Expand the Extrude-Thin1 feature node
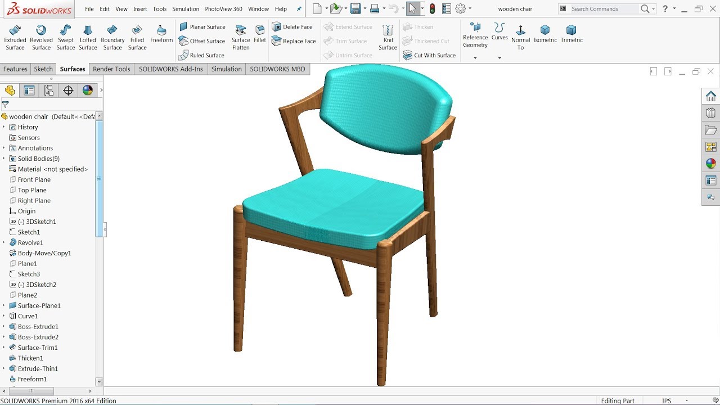720x405 pixels. [x=4, y=368]
